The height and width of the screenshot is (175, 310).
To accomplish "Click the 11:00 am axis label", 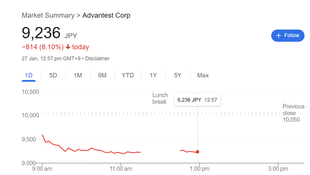I will click(x=121, y=168).
